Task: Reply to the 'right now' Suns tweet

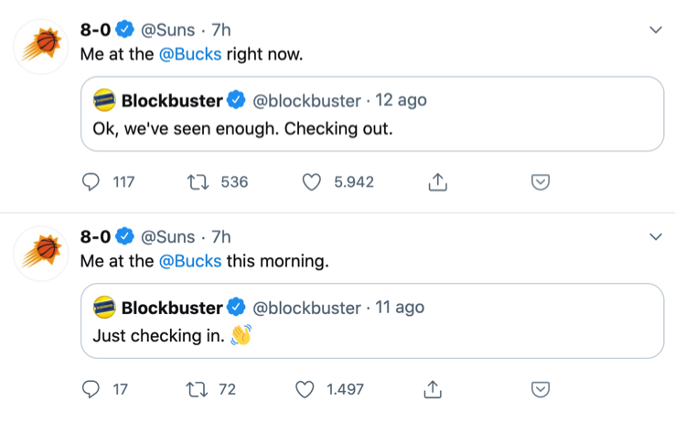Action: [91, 182]
